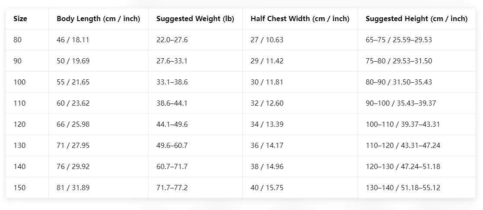Viewport: 483px width, 210px height.
Task: Click the Suggested Weight (lb) header
Action: (x=195, y=19)
